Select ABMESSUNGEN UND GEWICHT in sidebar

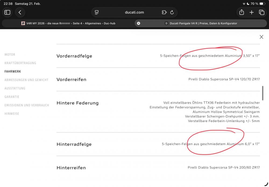(x=26, y=80)
